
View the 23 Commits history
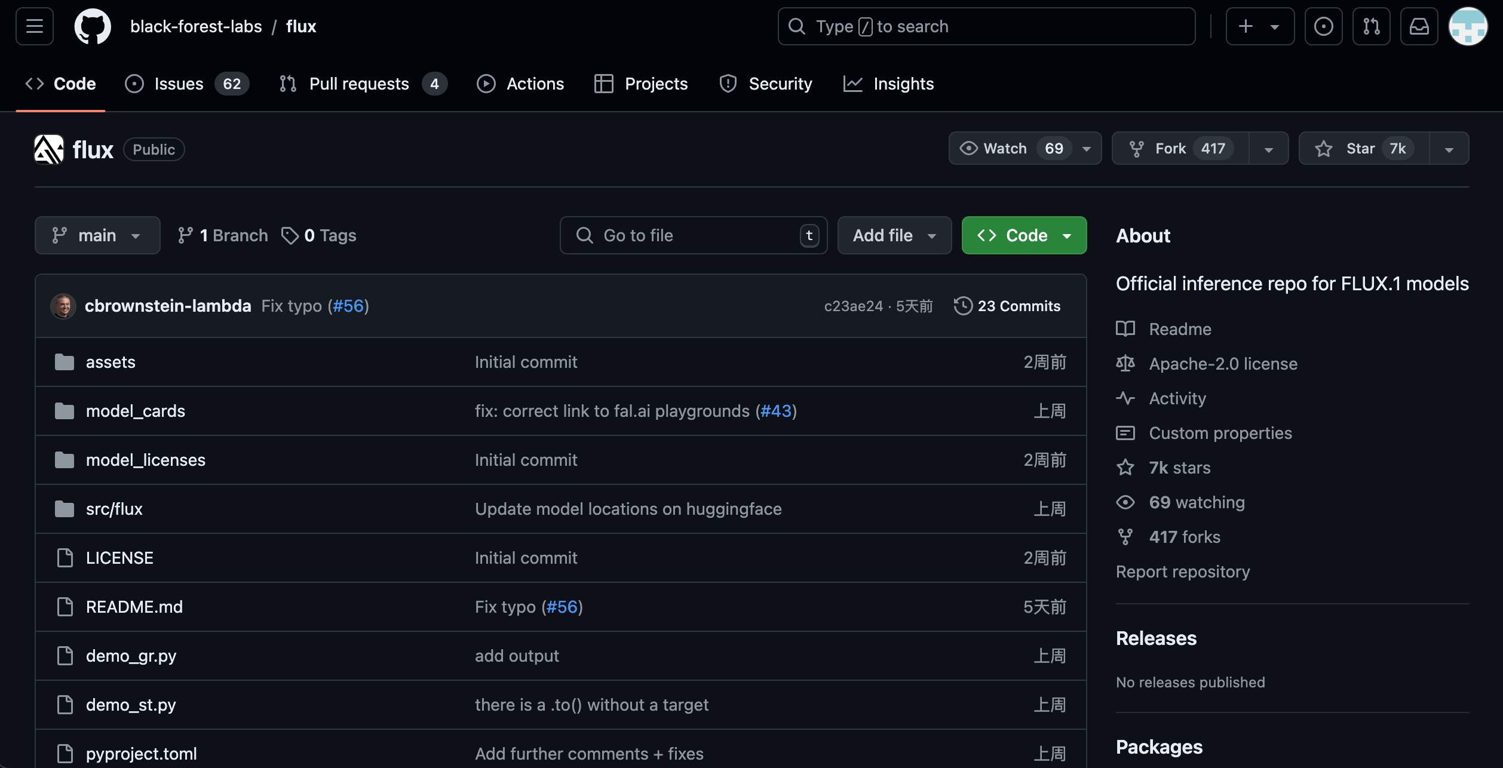pos(1007,306)
